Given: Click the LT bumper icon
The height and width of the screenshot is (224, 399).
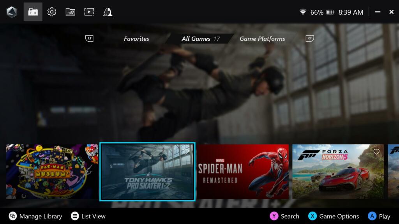Looking at the screenshot, I should tap(90, 38).
